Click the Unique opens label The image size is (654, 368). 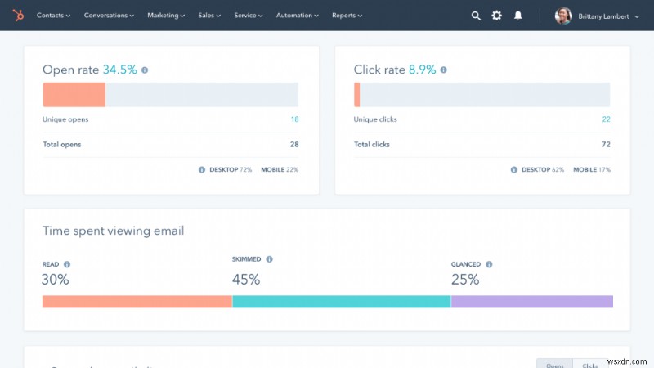click(65, 119)
